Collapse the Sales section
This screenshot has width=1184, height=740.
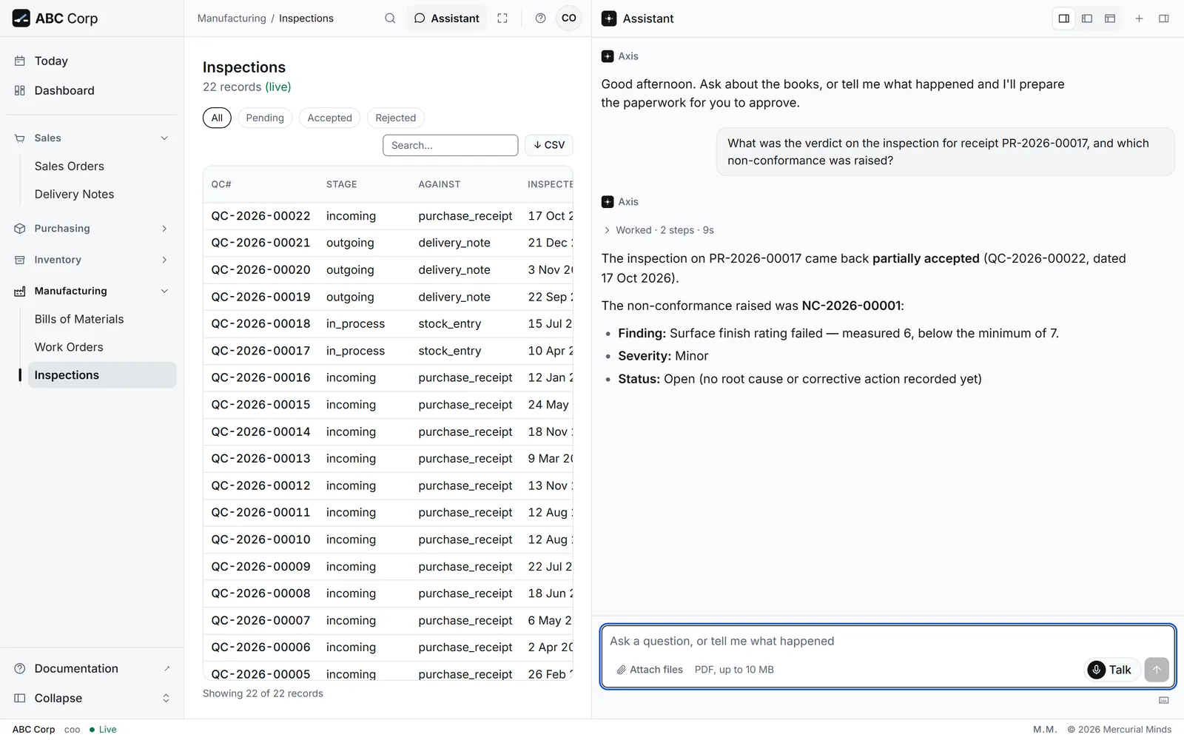pyautogui.click(x=92, y=138)
